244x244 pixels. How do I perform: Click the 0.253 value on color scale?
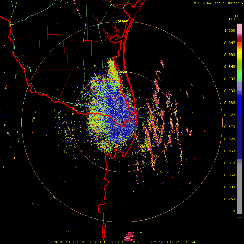click(x=230, y=199)
